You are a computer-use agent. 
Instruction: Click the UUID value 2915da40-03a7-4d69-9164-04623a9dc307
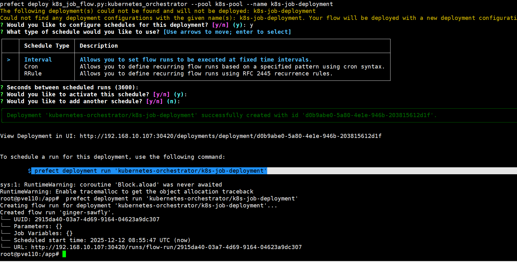tap(97, 219)
